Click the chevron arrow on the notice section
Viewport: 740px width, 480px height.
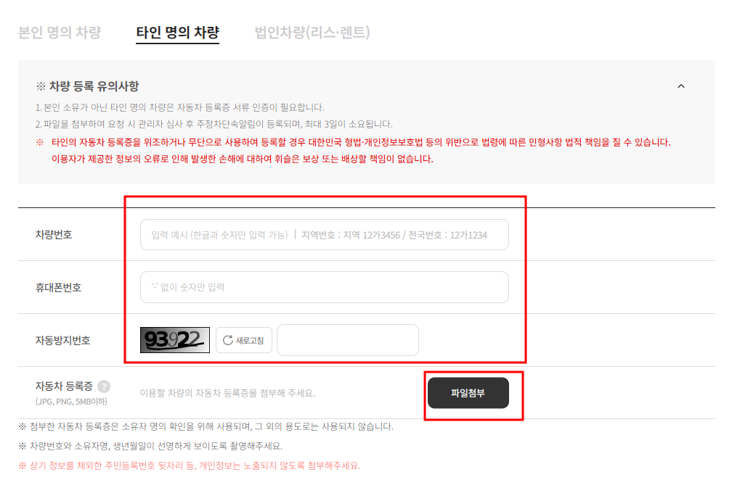680,86
